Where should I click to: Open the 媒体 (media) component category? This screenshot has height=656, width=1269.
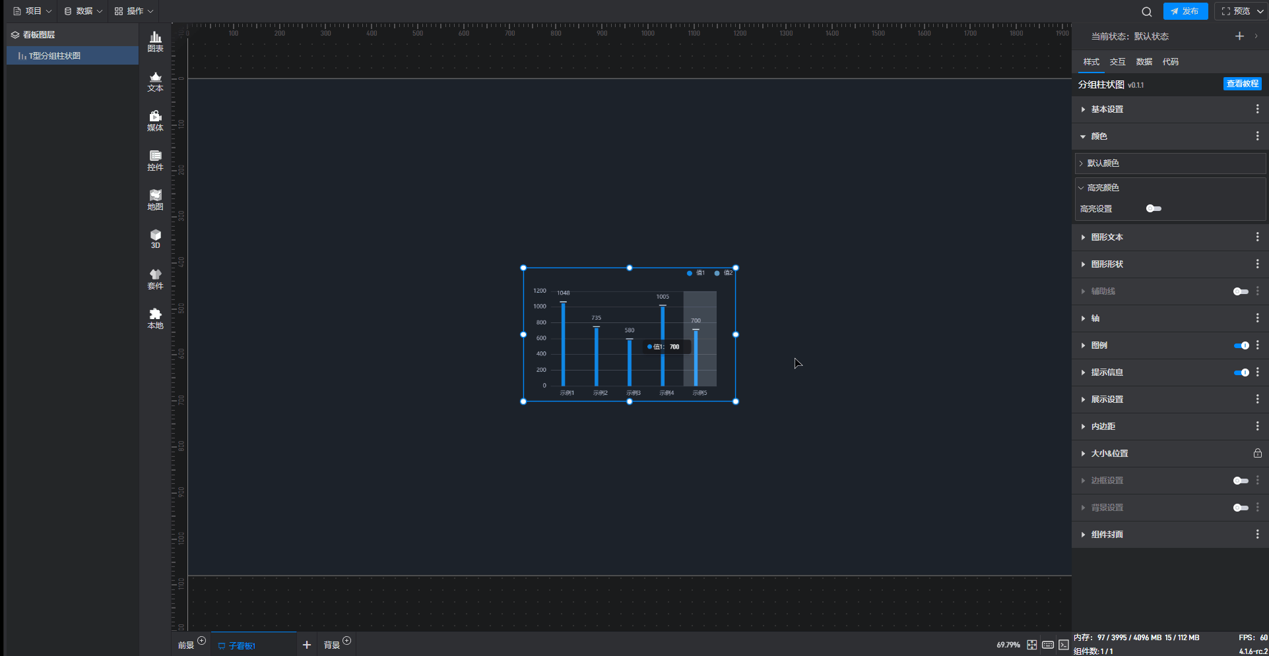click(x=155, y=121)
